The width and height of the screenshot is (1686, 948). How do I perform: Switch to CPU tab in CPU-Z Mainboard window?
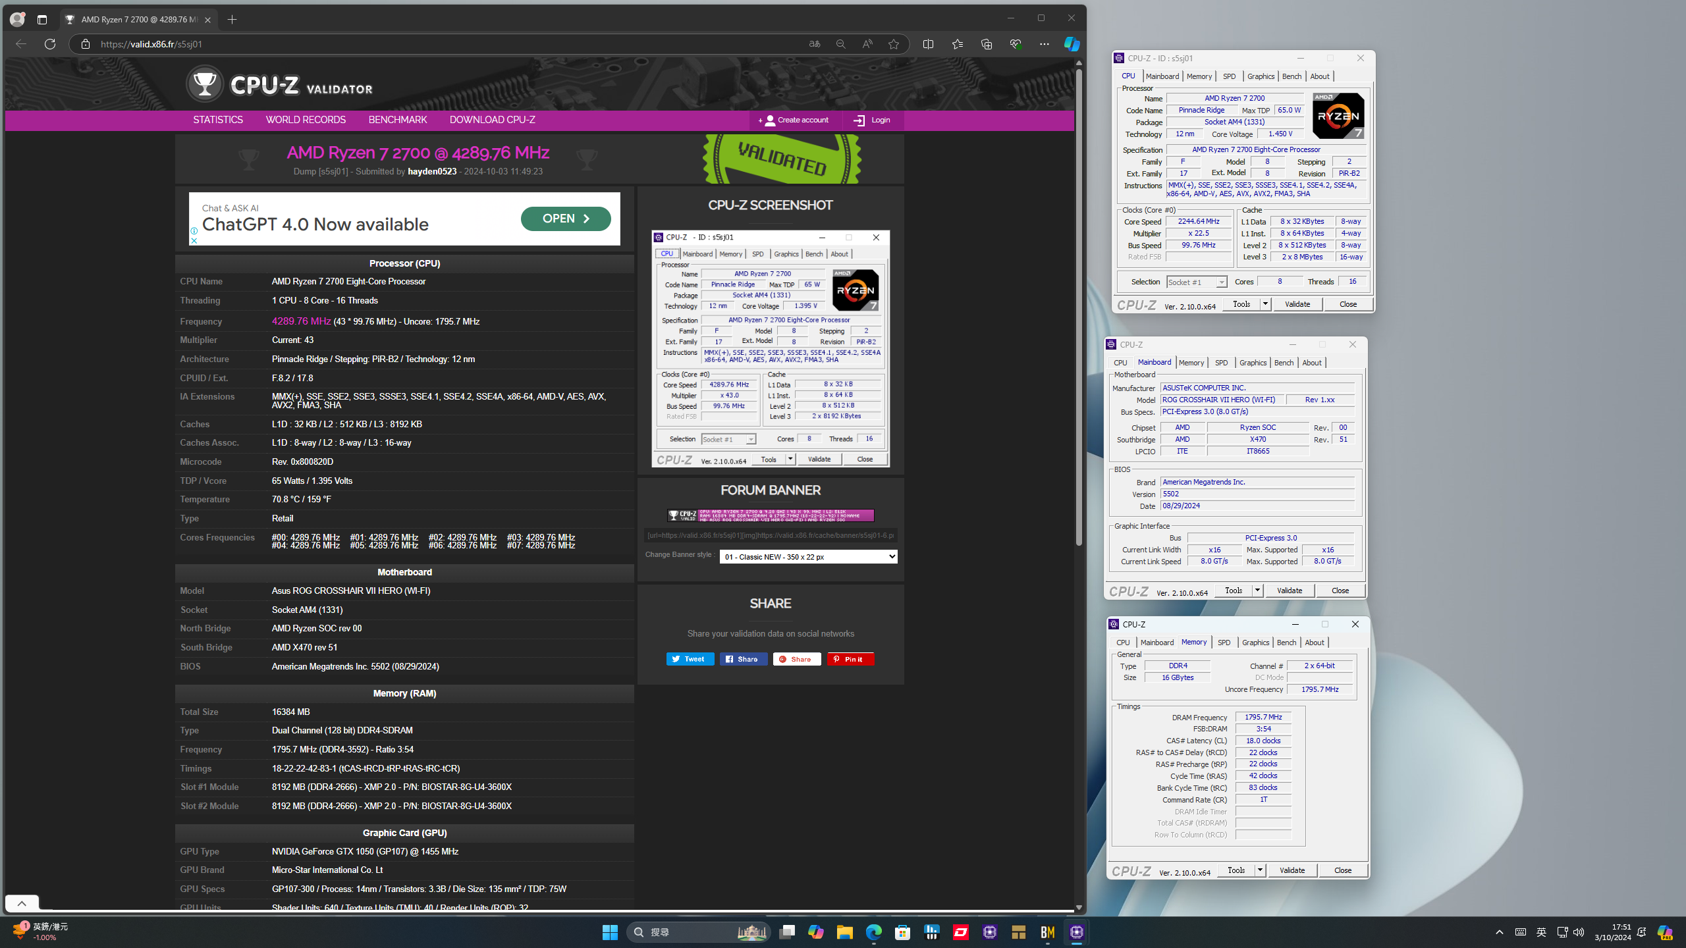[x=1120, y=363]
